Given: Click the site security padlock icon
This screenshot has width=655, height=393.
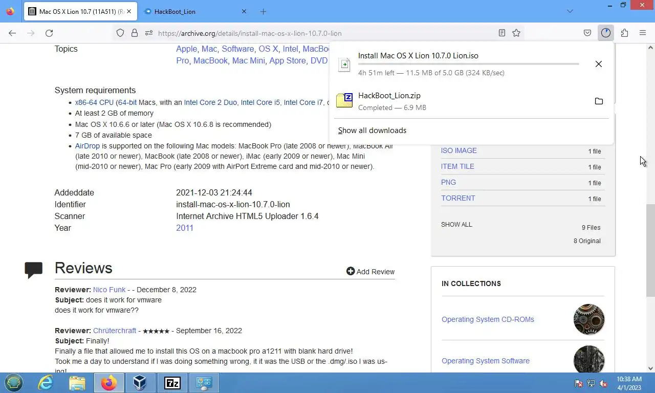Looking at the screenshot, I should [x=135, y=33].
